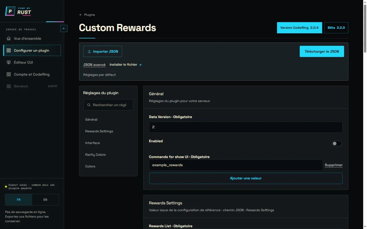Image resolution: width=367 pixels, height=229 pixels.
Task: Focus the Rechercher un réglage search field
Action: [x=108, y=105]
